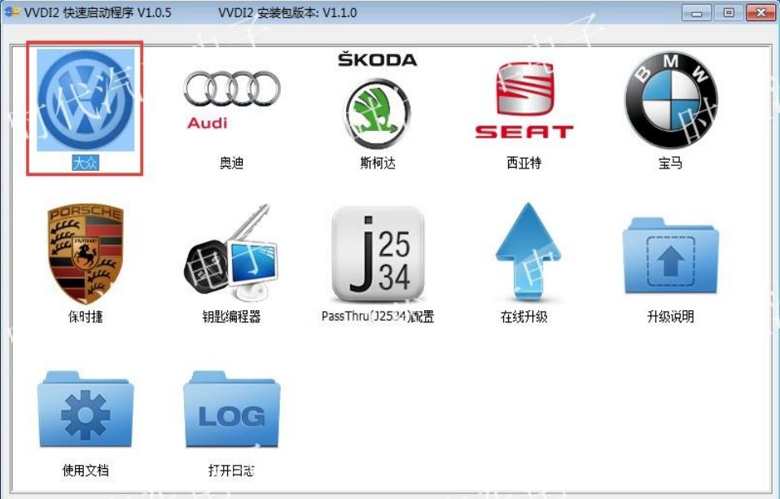The width and height of the screenshot is (780, 499).
Task: Minimize the VVDI2 launcher window
Action: (x=696, y=12)
